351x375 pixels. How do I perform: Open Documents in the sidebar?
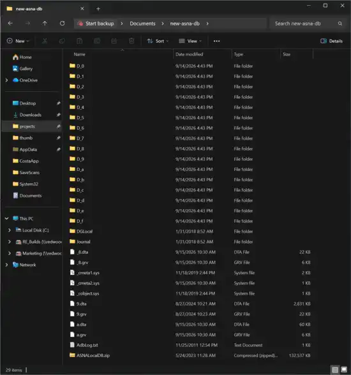27,196
